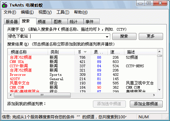This screenshot has height=121, width=170.
Task: Open the 编辑(E) menu
Action: tap(27, 12)
